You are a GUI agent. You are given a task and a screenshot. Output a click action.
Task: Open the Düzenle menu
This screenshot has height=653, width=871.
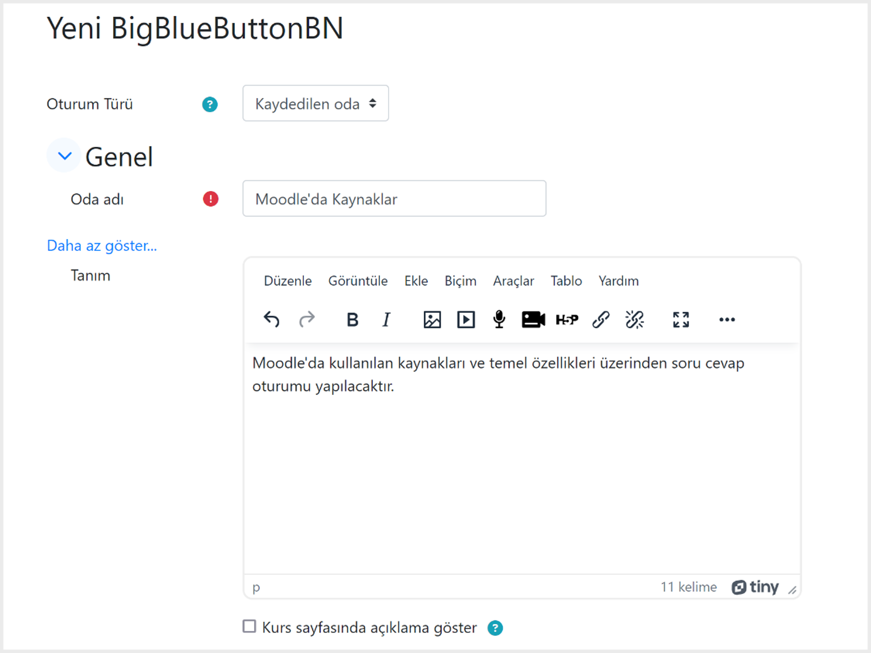tap(288, 281)
